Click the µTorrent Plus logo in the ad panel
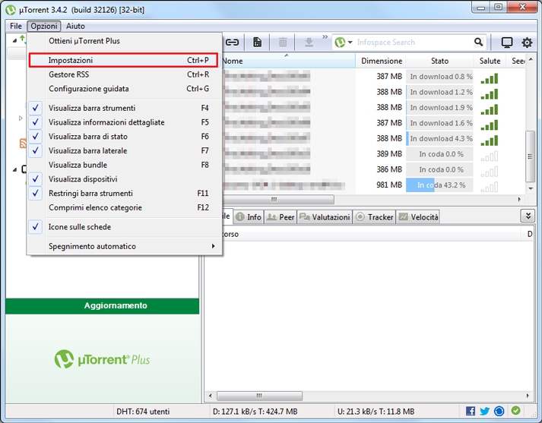 point(102,359)
